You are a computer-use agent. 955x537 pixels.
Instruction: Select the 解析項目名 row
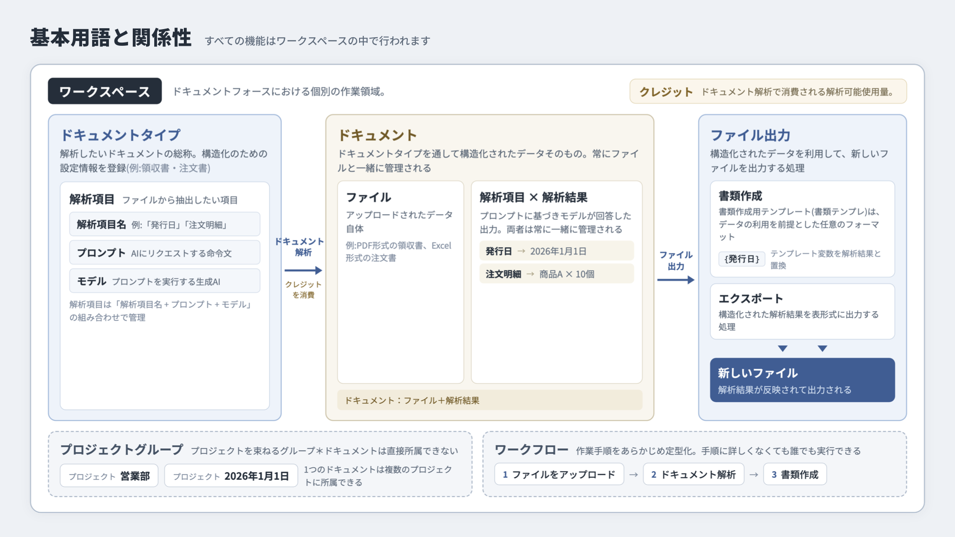tap(165, 224)
